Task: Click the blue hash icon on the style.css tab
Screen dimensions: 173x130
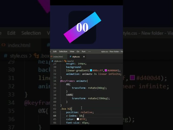Action: 71,57
